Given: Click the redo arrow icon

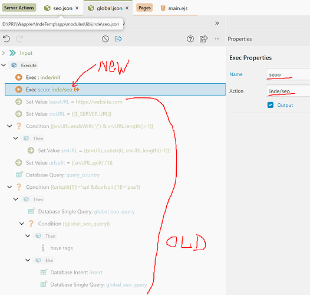Looking at the screenshot, I should tap(19, 39).
